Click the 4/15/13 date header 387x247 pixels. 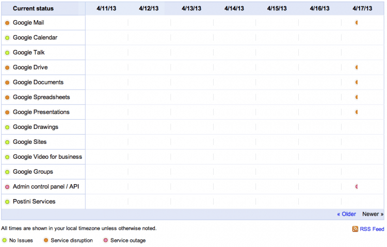pos(277,8)
